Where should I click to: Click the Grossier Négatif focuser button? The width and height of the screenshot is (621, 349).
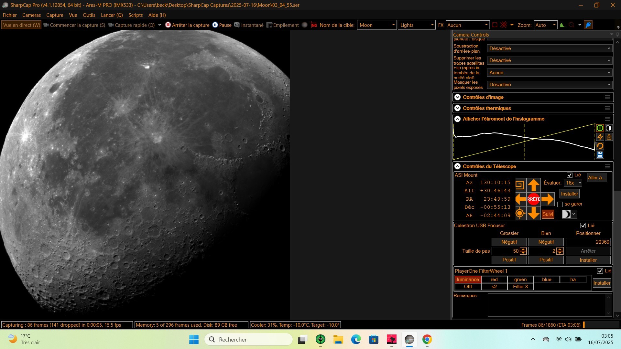[509, 242]
